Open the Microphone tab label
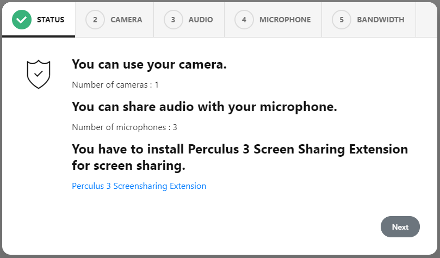This screenshot has width=440, height=258. [x=285, y=20]
